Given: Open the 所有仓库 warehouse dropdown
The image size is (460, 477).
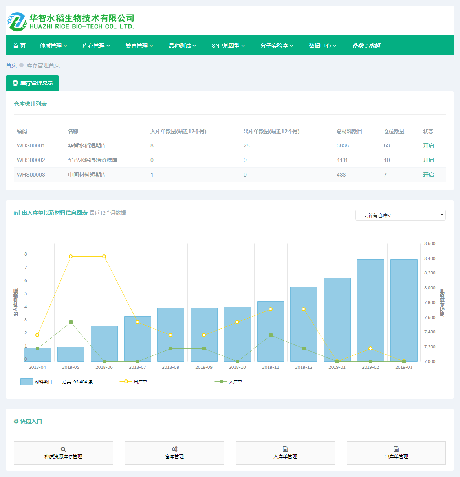Looking at the screenshot, I should [x=400, y=215].
